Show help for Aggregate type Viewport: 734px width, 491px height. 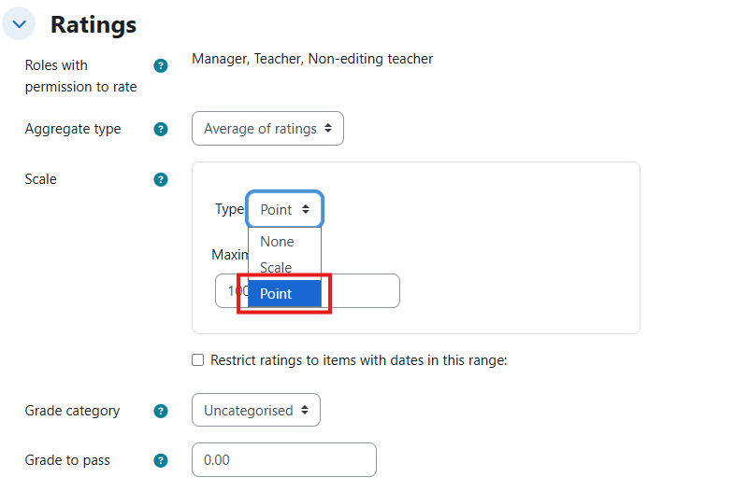161,129
